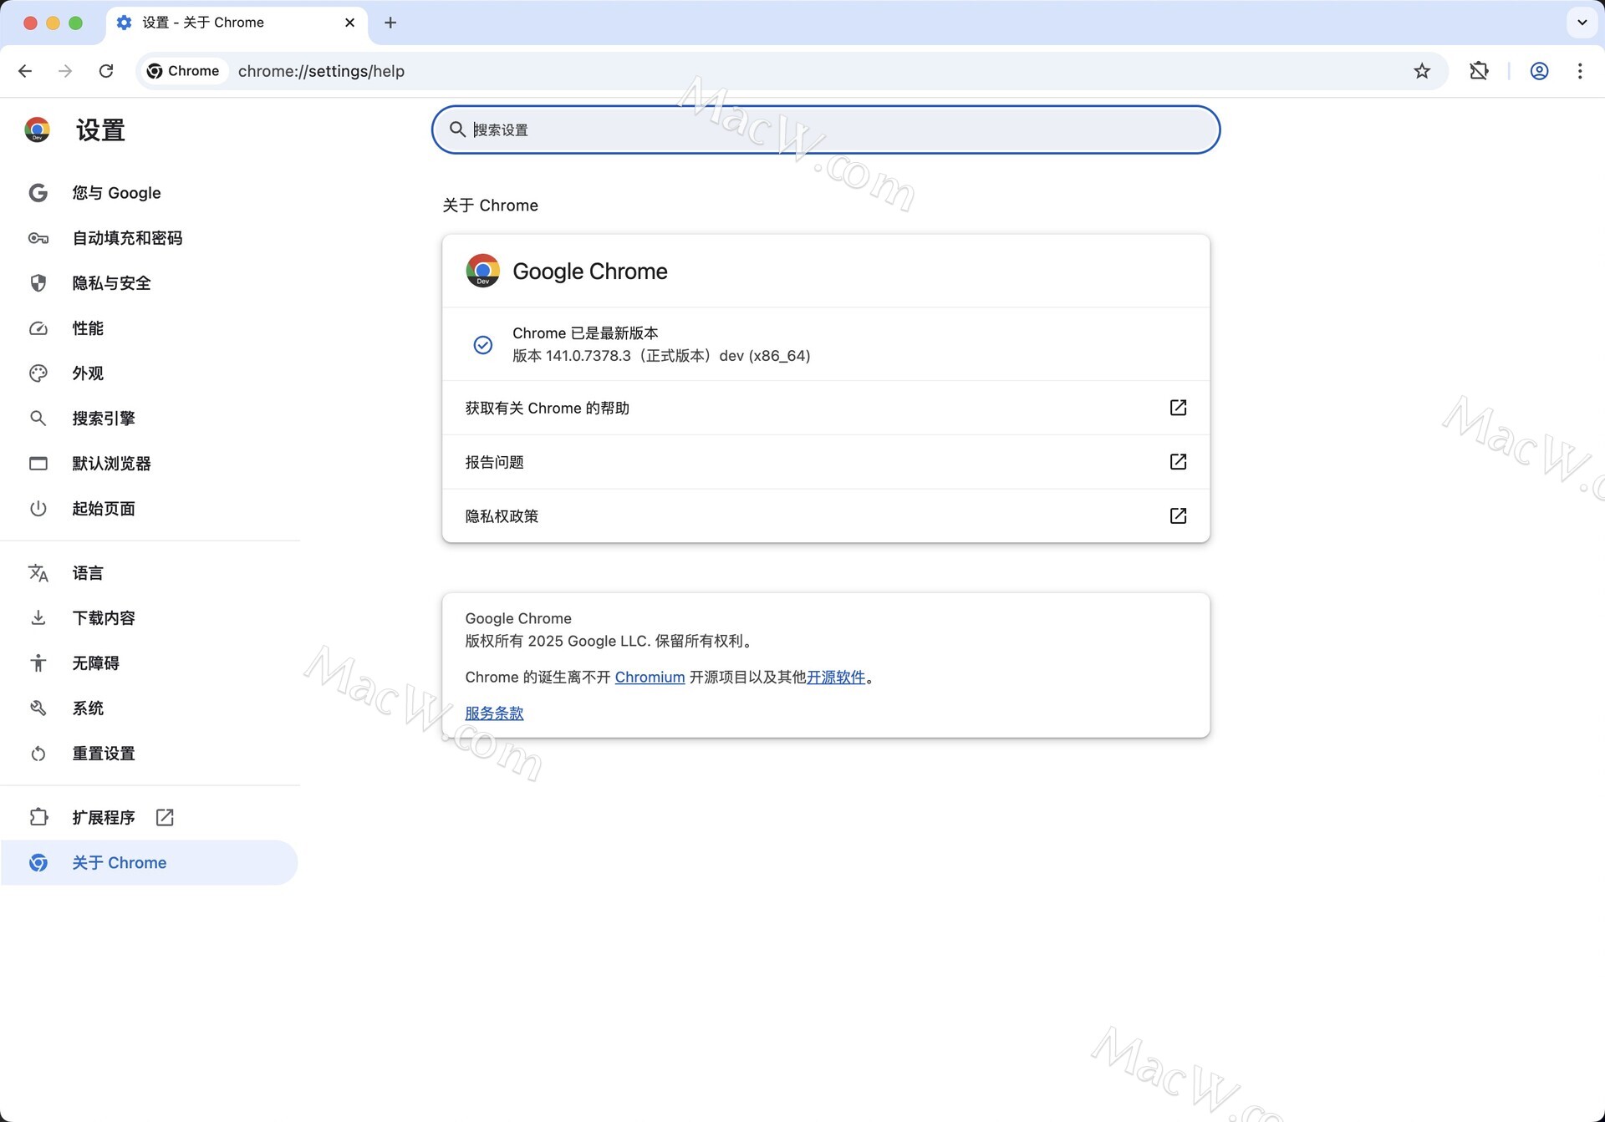Screen dimensions: 1605x1122
Task: Click the browser window icon beside 默认浏览器
Action: click(x=38, y=464)
